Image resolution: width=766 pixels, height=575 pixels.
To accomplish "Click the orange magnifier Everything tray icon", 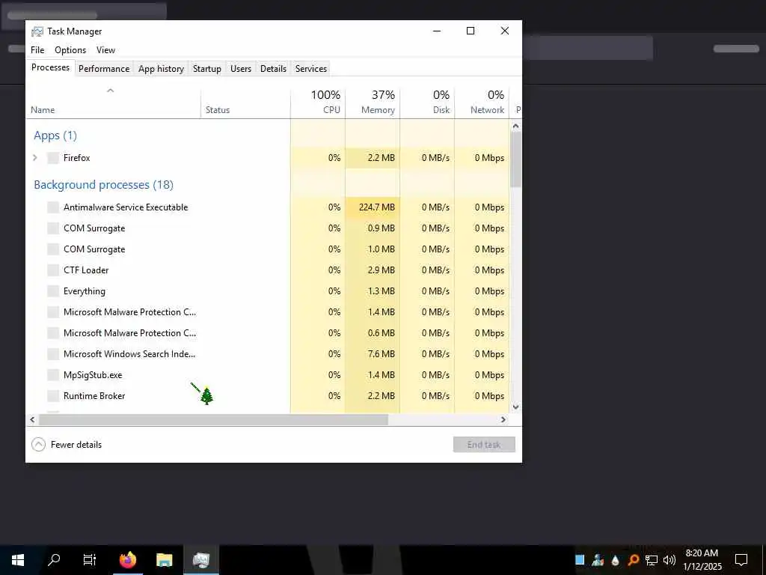I will click(x=633, y=560).
